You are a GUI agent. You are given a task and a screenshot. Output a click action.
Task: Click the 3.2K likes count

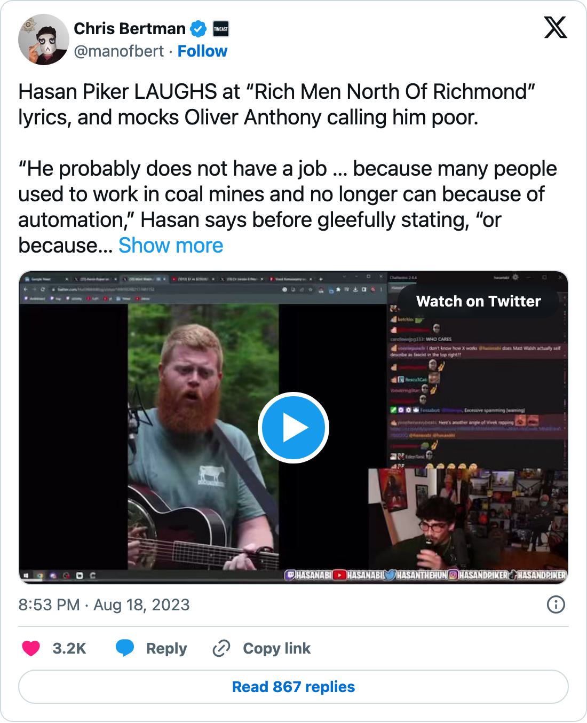[69, 648]
